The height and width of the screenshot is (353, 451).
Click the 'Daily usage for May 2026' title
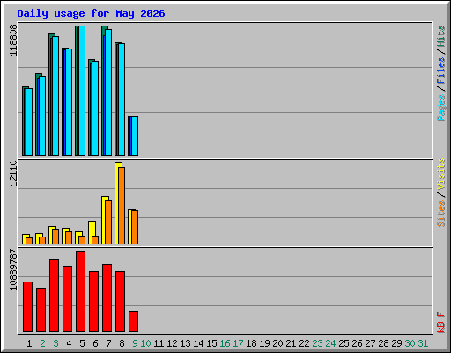click(91, 13)
